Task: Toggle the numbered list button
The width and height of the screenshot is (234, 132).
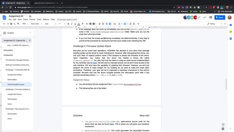Action: point(119,24)
